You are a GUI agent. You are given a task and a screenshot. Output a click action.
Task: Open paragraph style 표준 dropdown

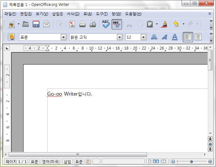tap(64, 37)
